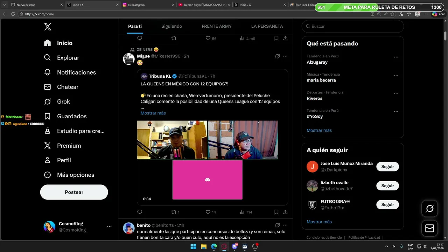Show more follow suggestions with Mostrar más
Image resolution: width=448 pixels, height=252 pixels.
[319, 222]
